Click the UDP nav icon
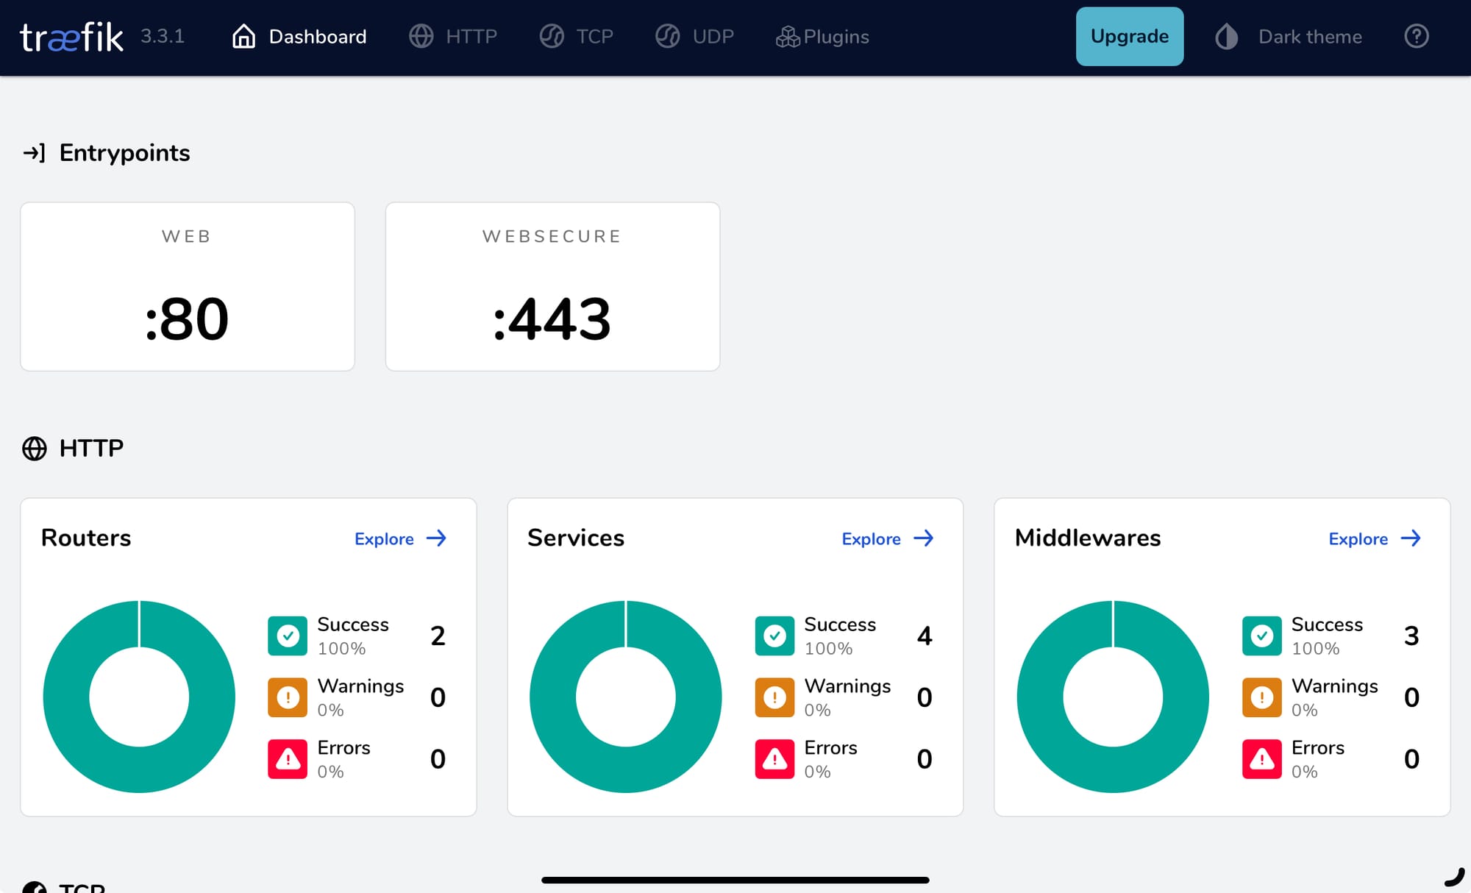The image size is (1471, 893). pyautogui.click(x=668, y=36)
